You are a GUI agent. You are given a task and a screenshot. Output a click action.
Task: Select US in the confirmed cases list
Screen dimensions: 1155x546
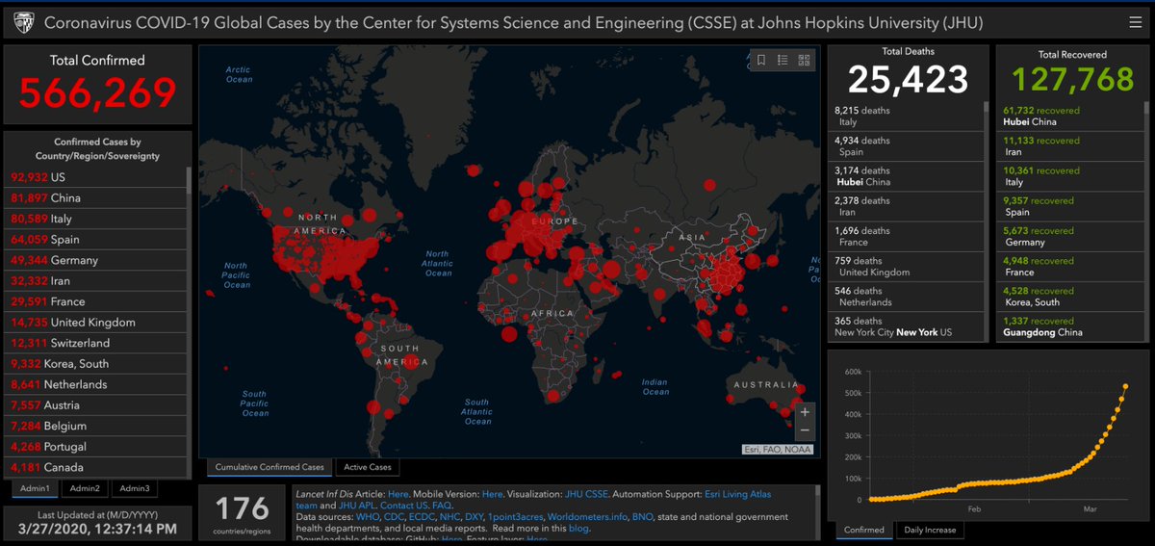pyautogui.click(x=96, y=177)
